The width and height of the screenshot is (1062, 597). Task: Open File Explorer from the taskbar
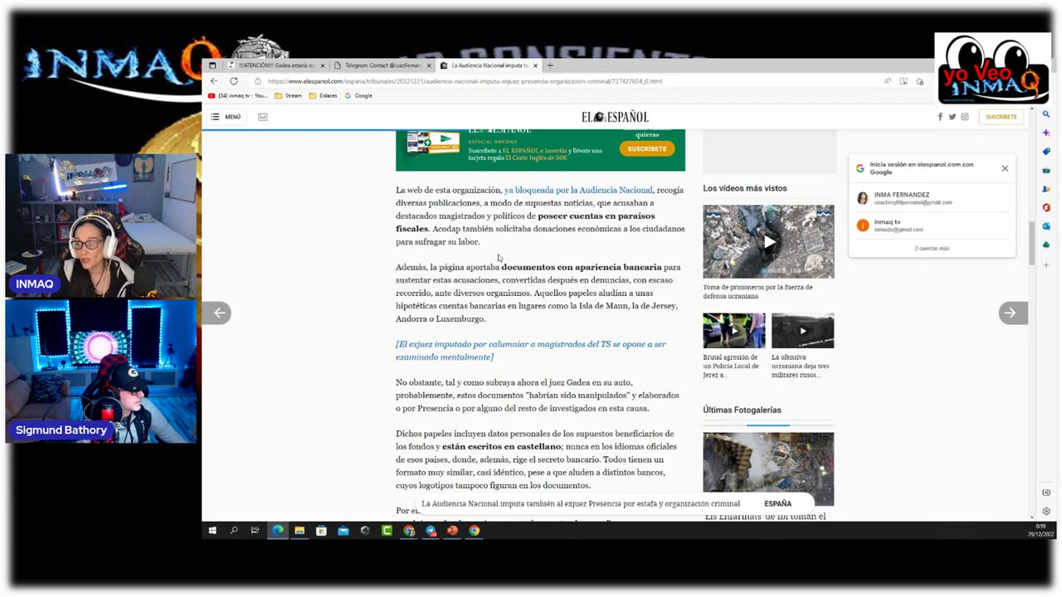coord(300,531)
